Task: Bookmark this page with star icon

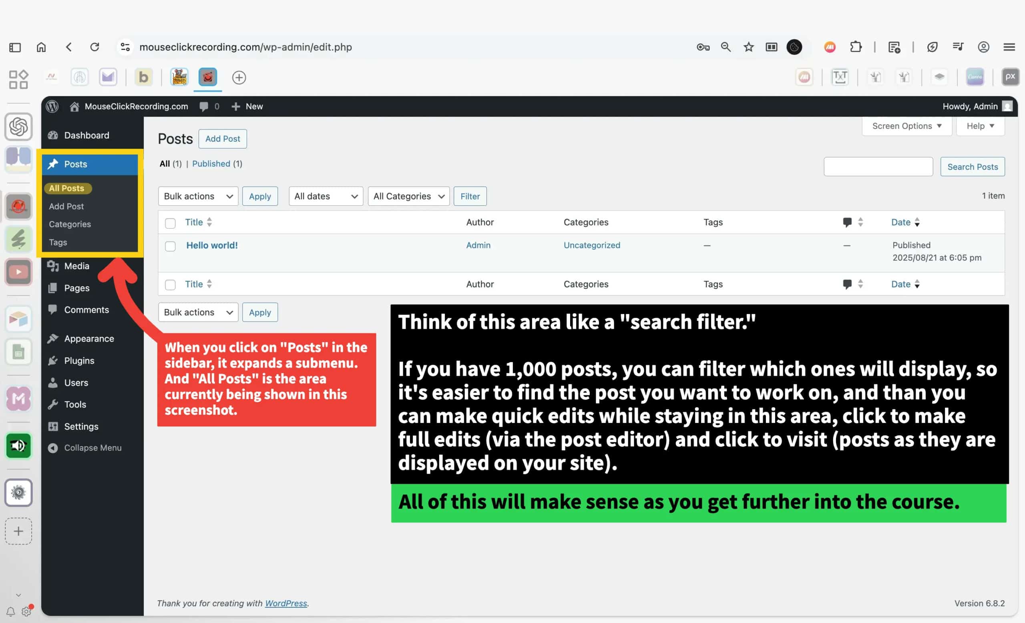Action: [748, 47]
